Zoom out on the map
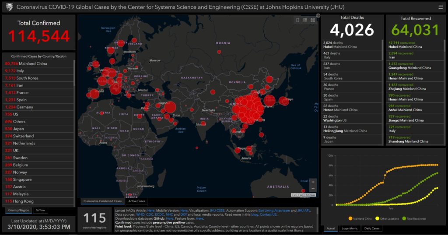Screen dimensions: 448x235 (313, 189)
